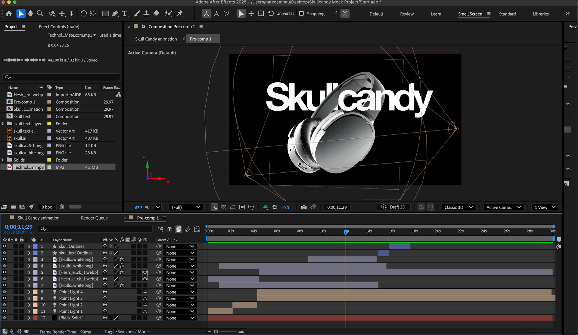This screenshot has height=335, width=578.
Task: Expand the skull text Layers folder
Action: (3, 124)
